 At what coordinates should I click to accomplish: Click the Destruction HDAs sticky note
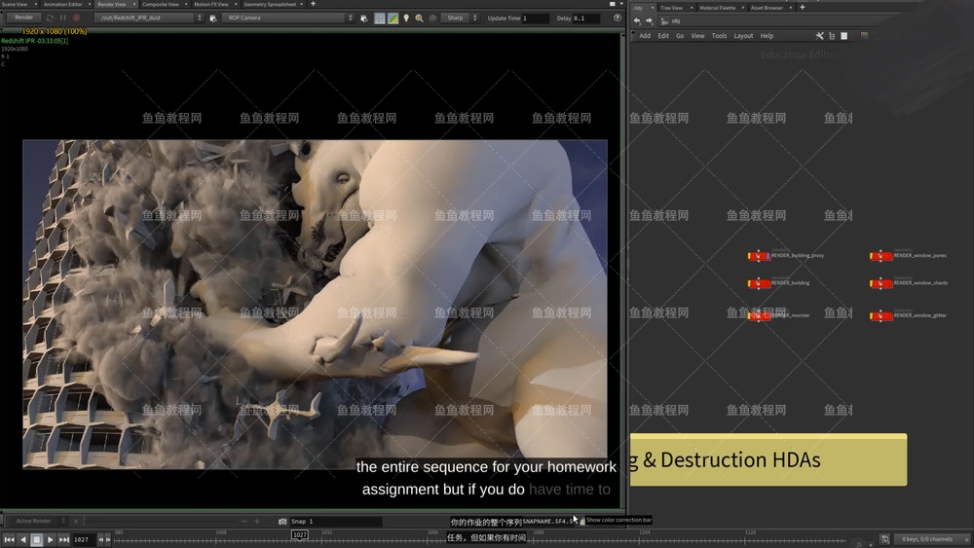tap(768, 459)
